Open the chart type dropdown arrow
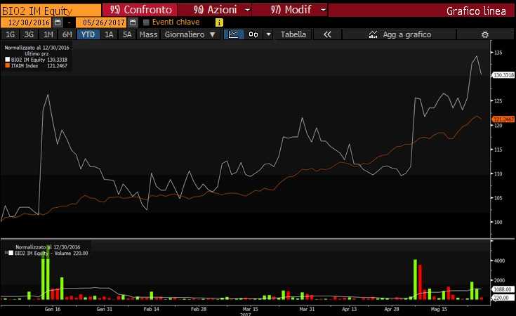 tap(267, 34)
